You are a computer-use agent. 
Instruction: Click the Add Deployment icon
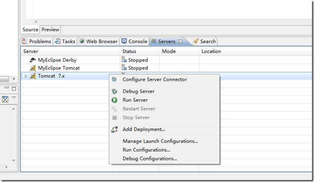tap(114, 129)
